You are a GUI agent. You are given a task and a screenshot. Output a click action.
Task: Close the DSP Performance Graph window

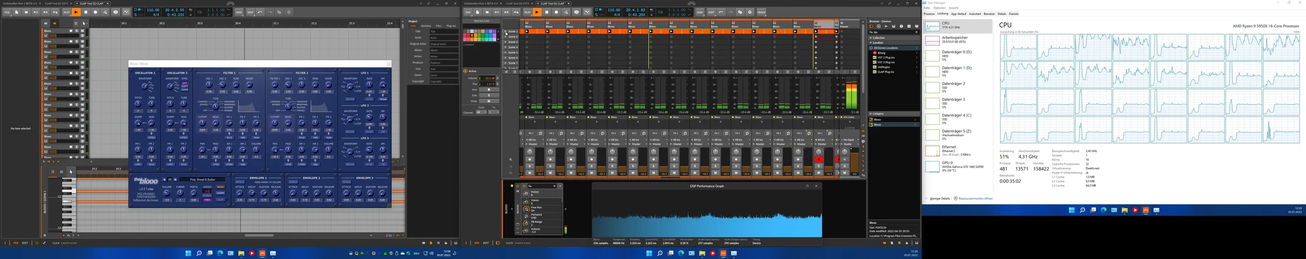816,186
